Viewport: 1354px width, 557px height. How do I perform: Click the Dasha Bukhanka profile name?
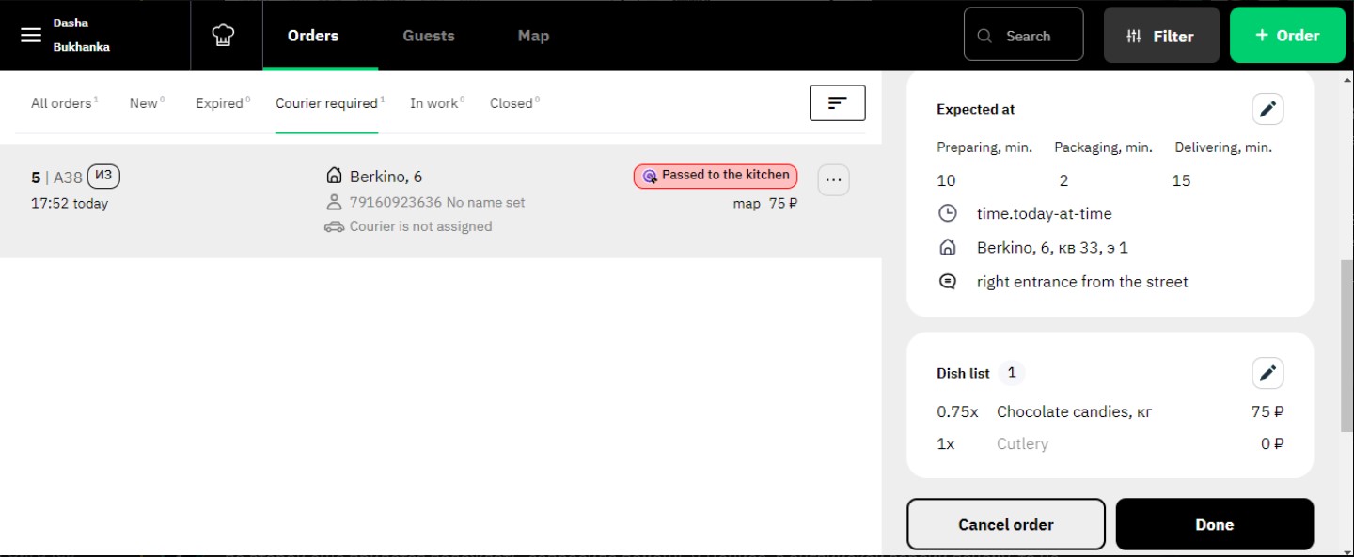81,35
